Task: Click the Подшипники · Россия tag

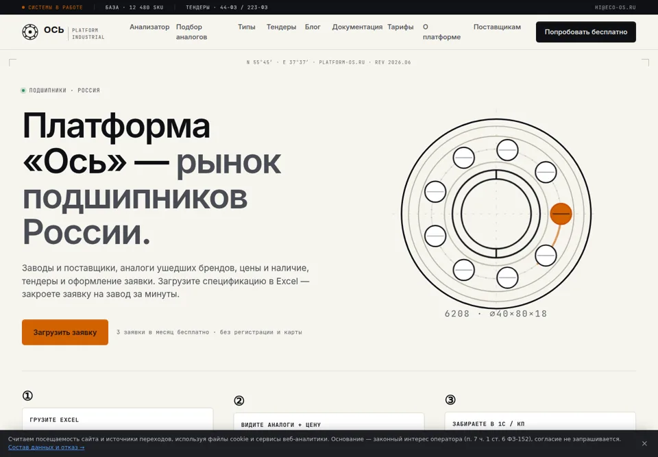Action: tap(61, 90)
